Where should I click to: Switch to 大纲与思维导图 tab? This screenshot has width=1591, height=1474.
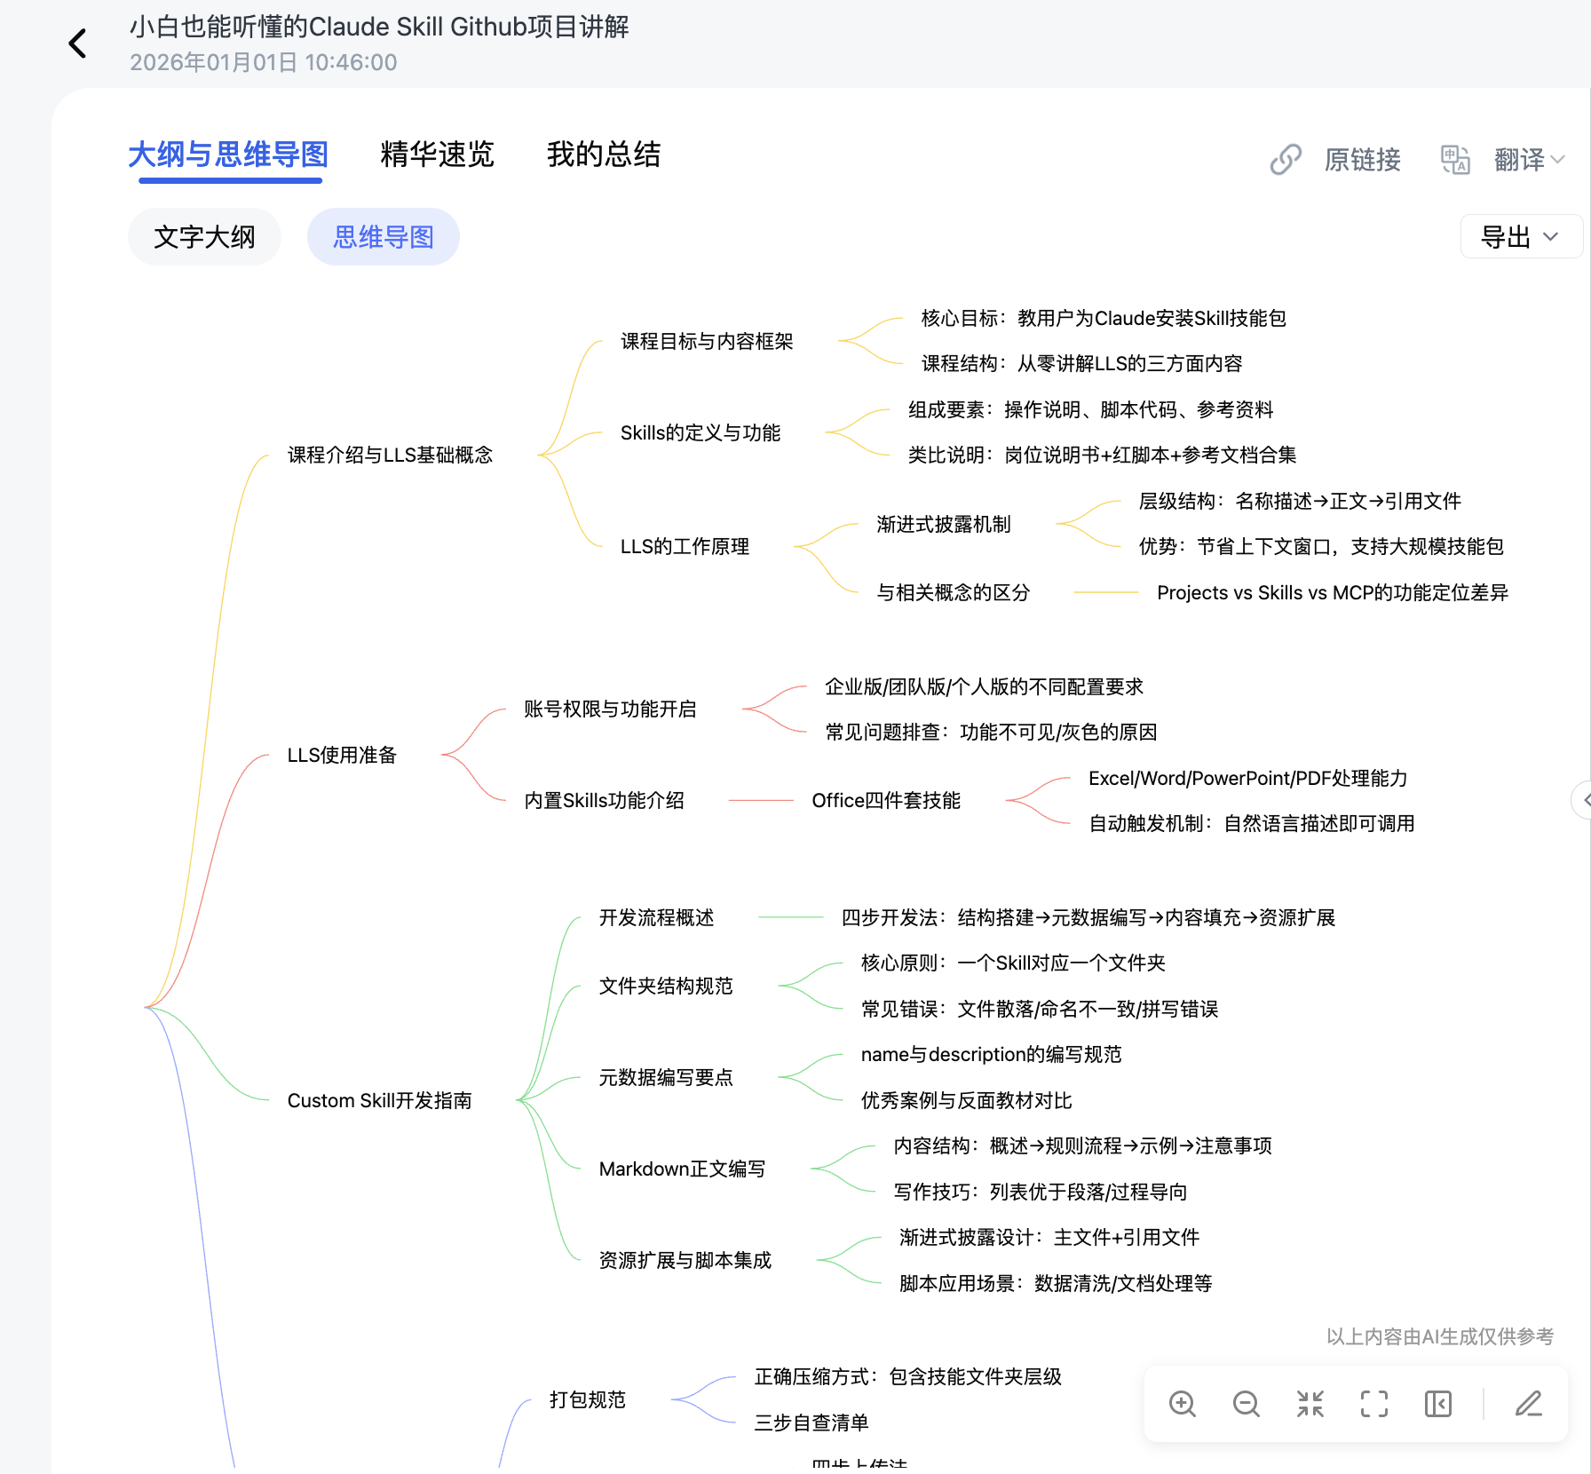coord(228,155)
